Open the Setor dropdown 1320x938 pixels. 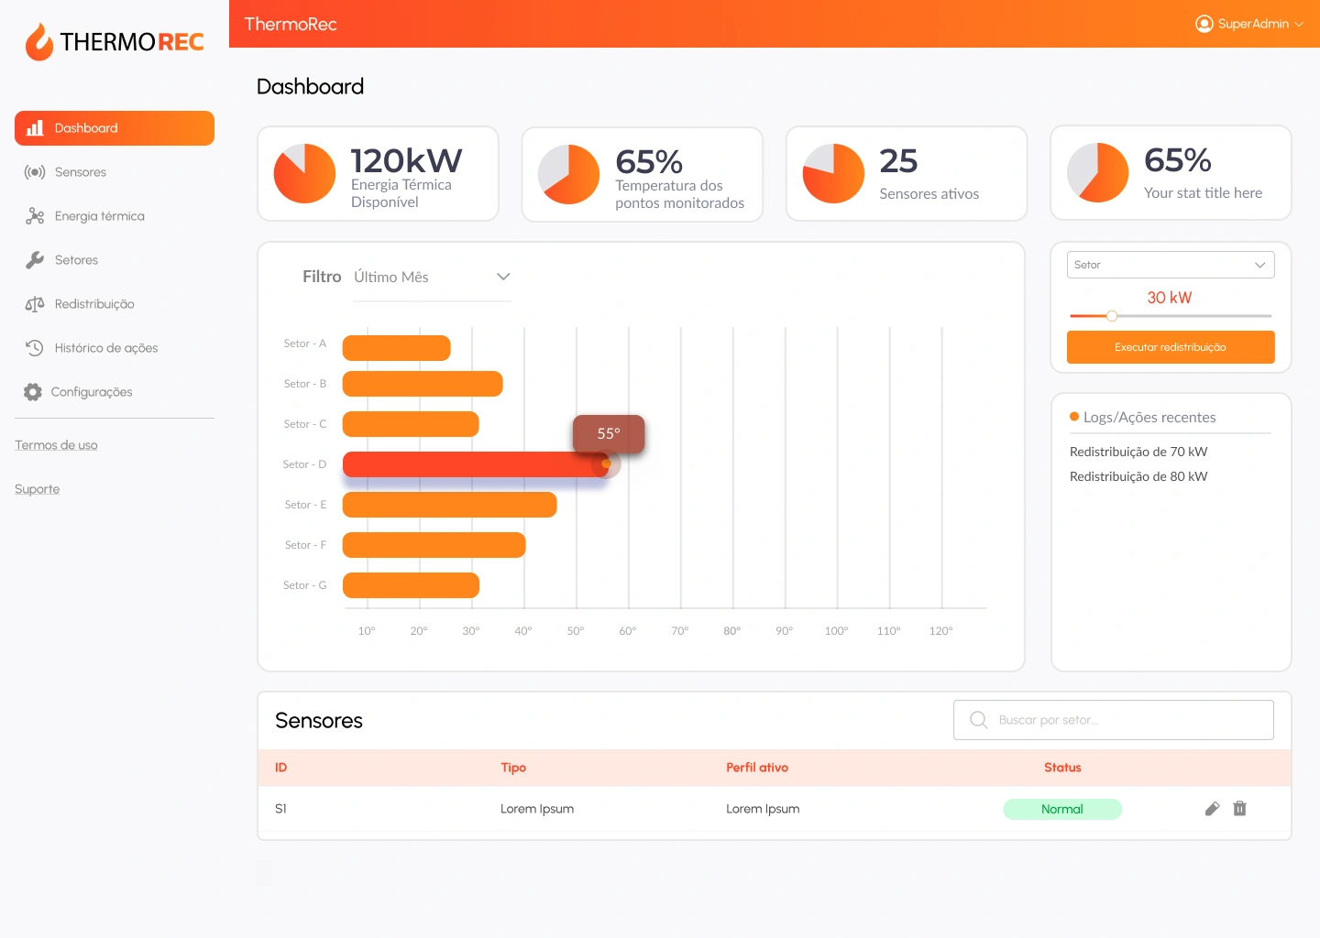[x=1170, y=265]
